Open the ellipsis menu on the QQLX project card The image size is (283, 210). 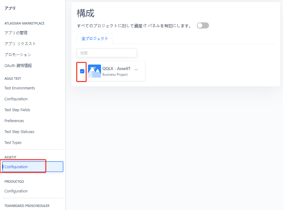click(x=136, y=69)
